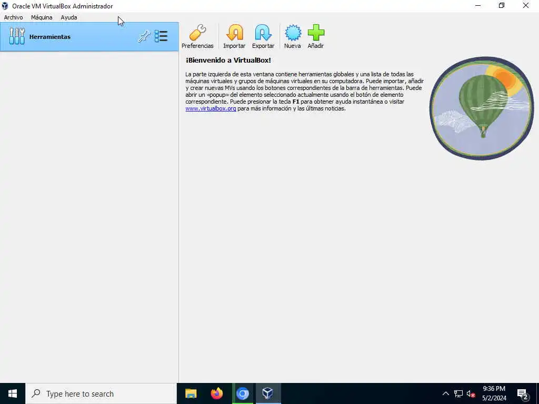Open the Preferencias toolbar button
Viewport: 539px width, 404px height.
(197, 36)
